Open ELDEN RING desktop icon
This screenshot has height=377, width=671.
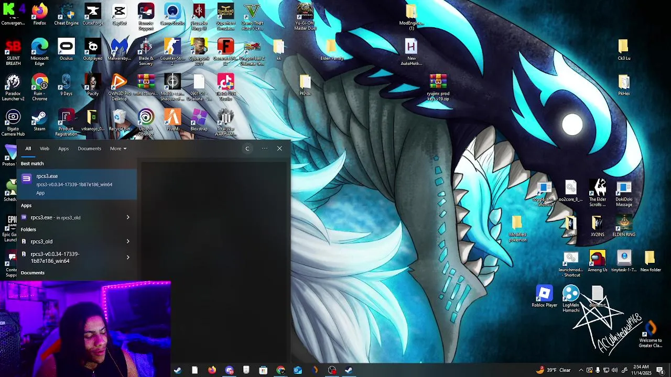[624, 226]
